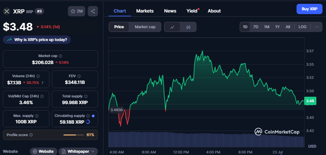Expand Volume (24h) details arrow

pyautogui.click(x=43, y=83)
